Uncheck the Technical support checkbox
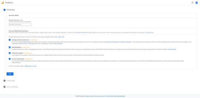This screenshot has width=200, height=98. (x=10, y=53)
